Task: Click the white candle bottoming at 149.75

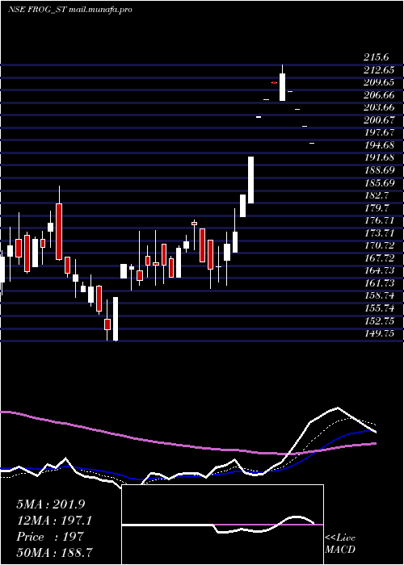Action: 116,319
